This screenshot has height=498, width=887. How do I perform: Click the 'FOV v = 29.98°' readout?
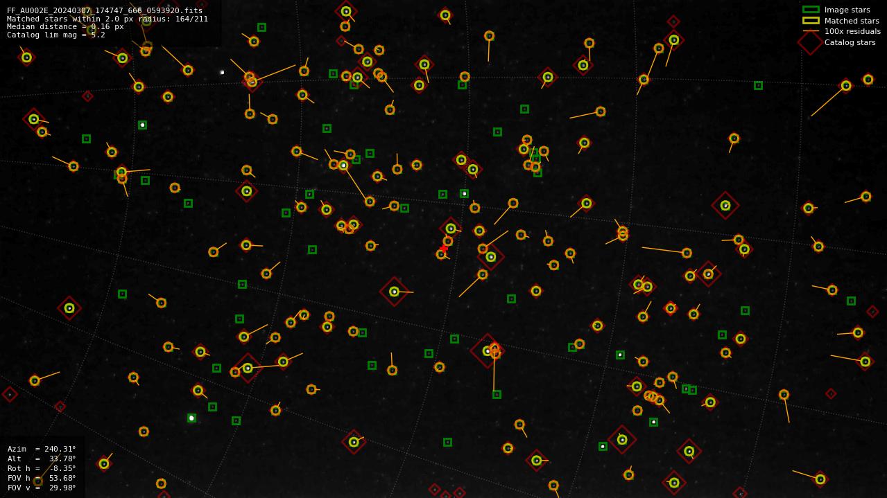point(42,488)
